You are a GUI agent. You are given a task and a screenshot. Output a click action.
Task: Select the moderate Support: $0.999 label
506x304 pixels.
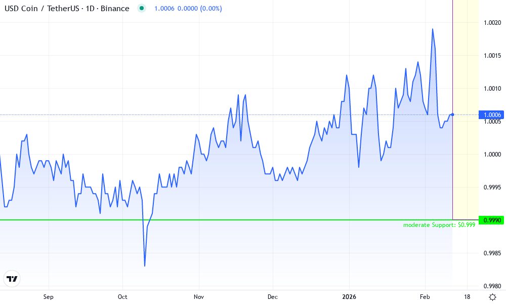click(x=439, y=224)
